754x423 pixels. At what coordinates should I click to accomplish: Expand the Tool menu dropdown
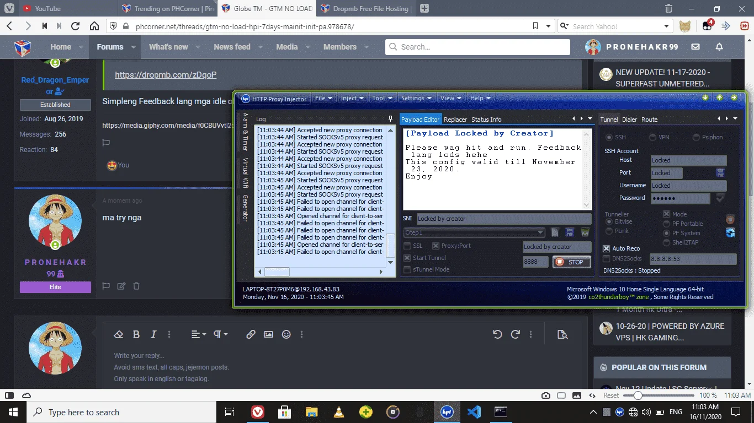point(382,98)
